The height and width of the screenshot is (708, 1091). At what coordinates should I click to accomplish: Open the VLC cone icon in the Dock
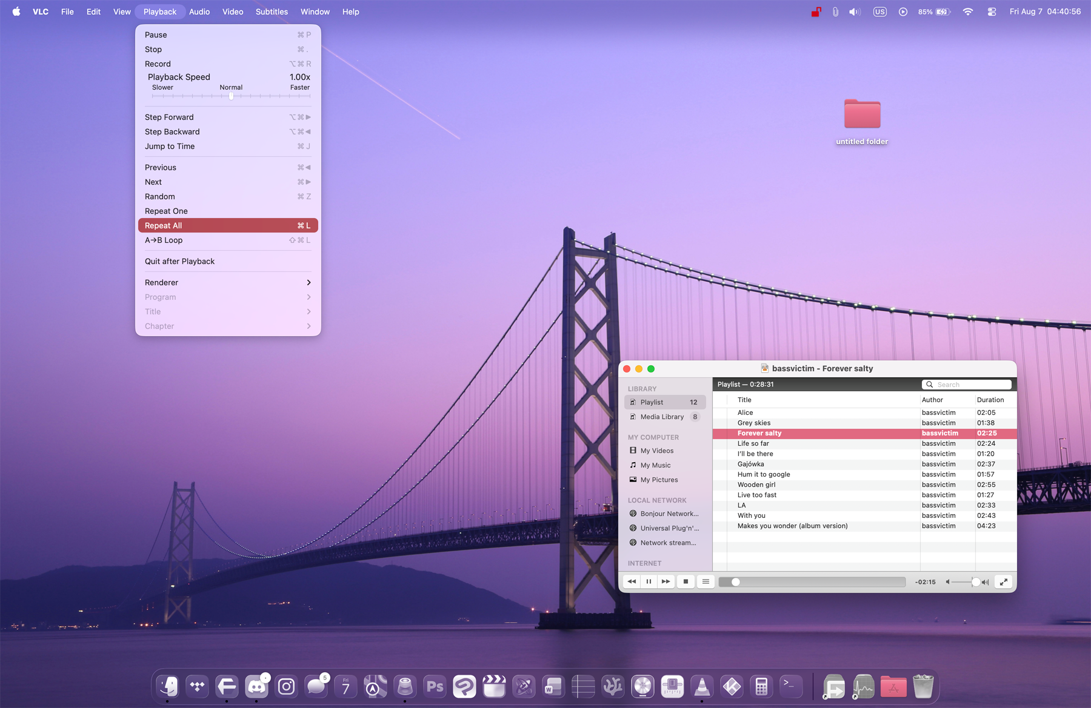point(702,686)
